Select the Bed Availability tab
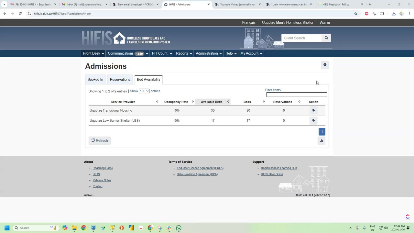Viewport: 414px width, 233px height. point(148,80)
